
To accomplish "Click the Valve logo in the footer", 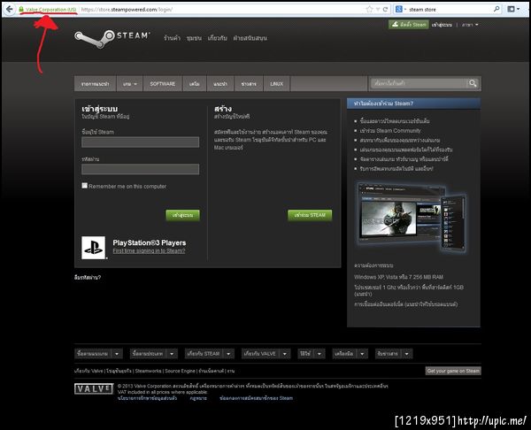I will [94, 388].
